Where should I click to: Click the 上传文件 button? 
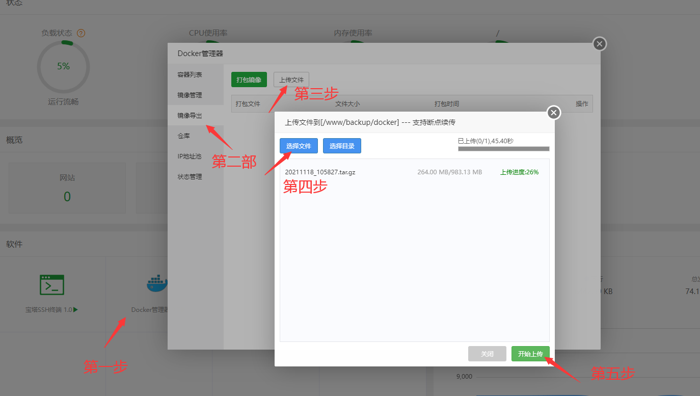click(291, 80)
